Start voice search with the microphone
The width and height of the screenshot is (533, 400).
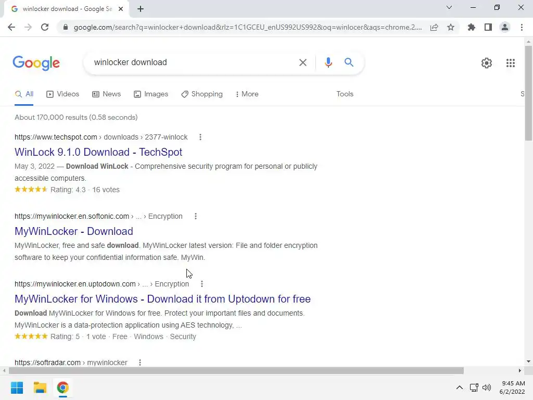[328, 63]
